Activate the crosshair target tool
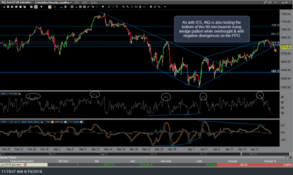The width and height of the screenshot is (293, 175). [72, 7]
